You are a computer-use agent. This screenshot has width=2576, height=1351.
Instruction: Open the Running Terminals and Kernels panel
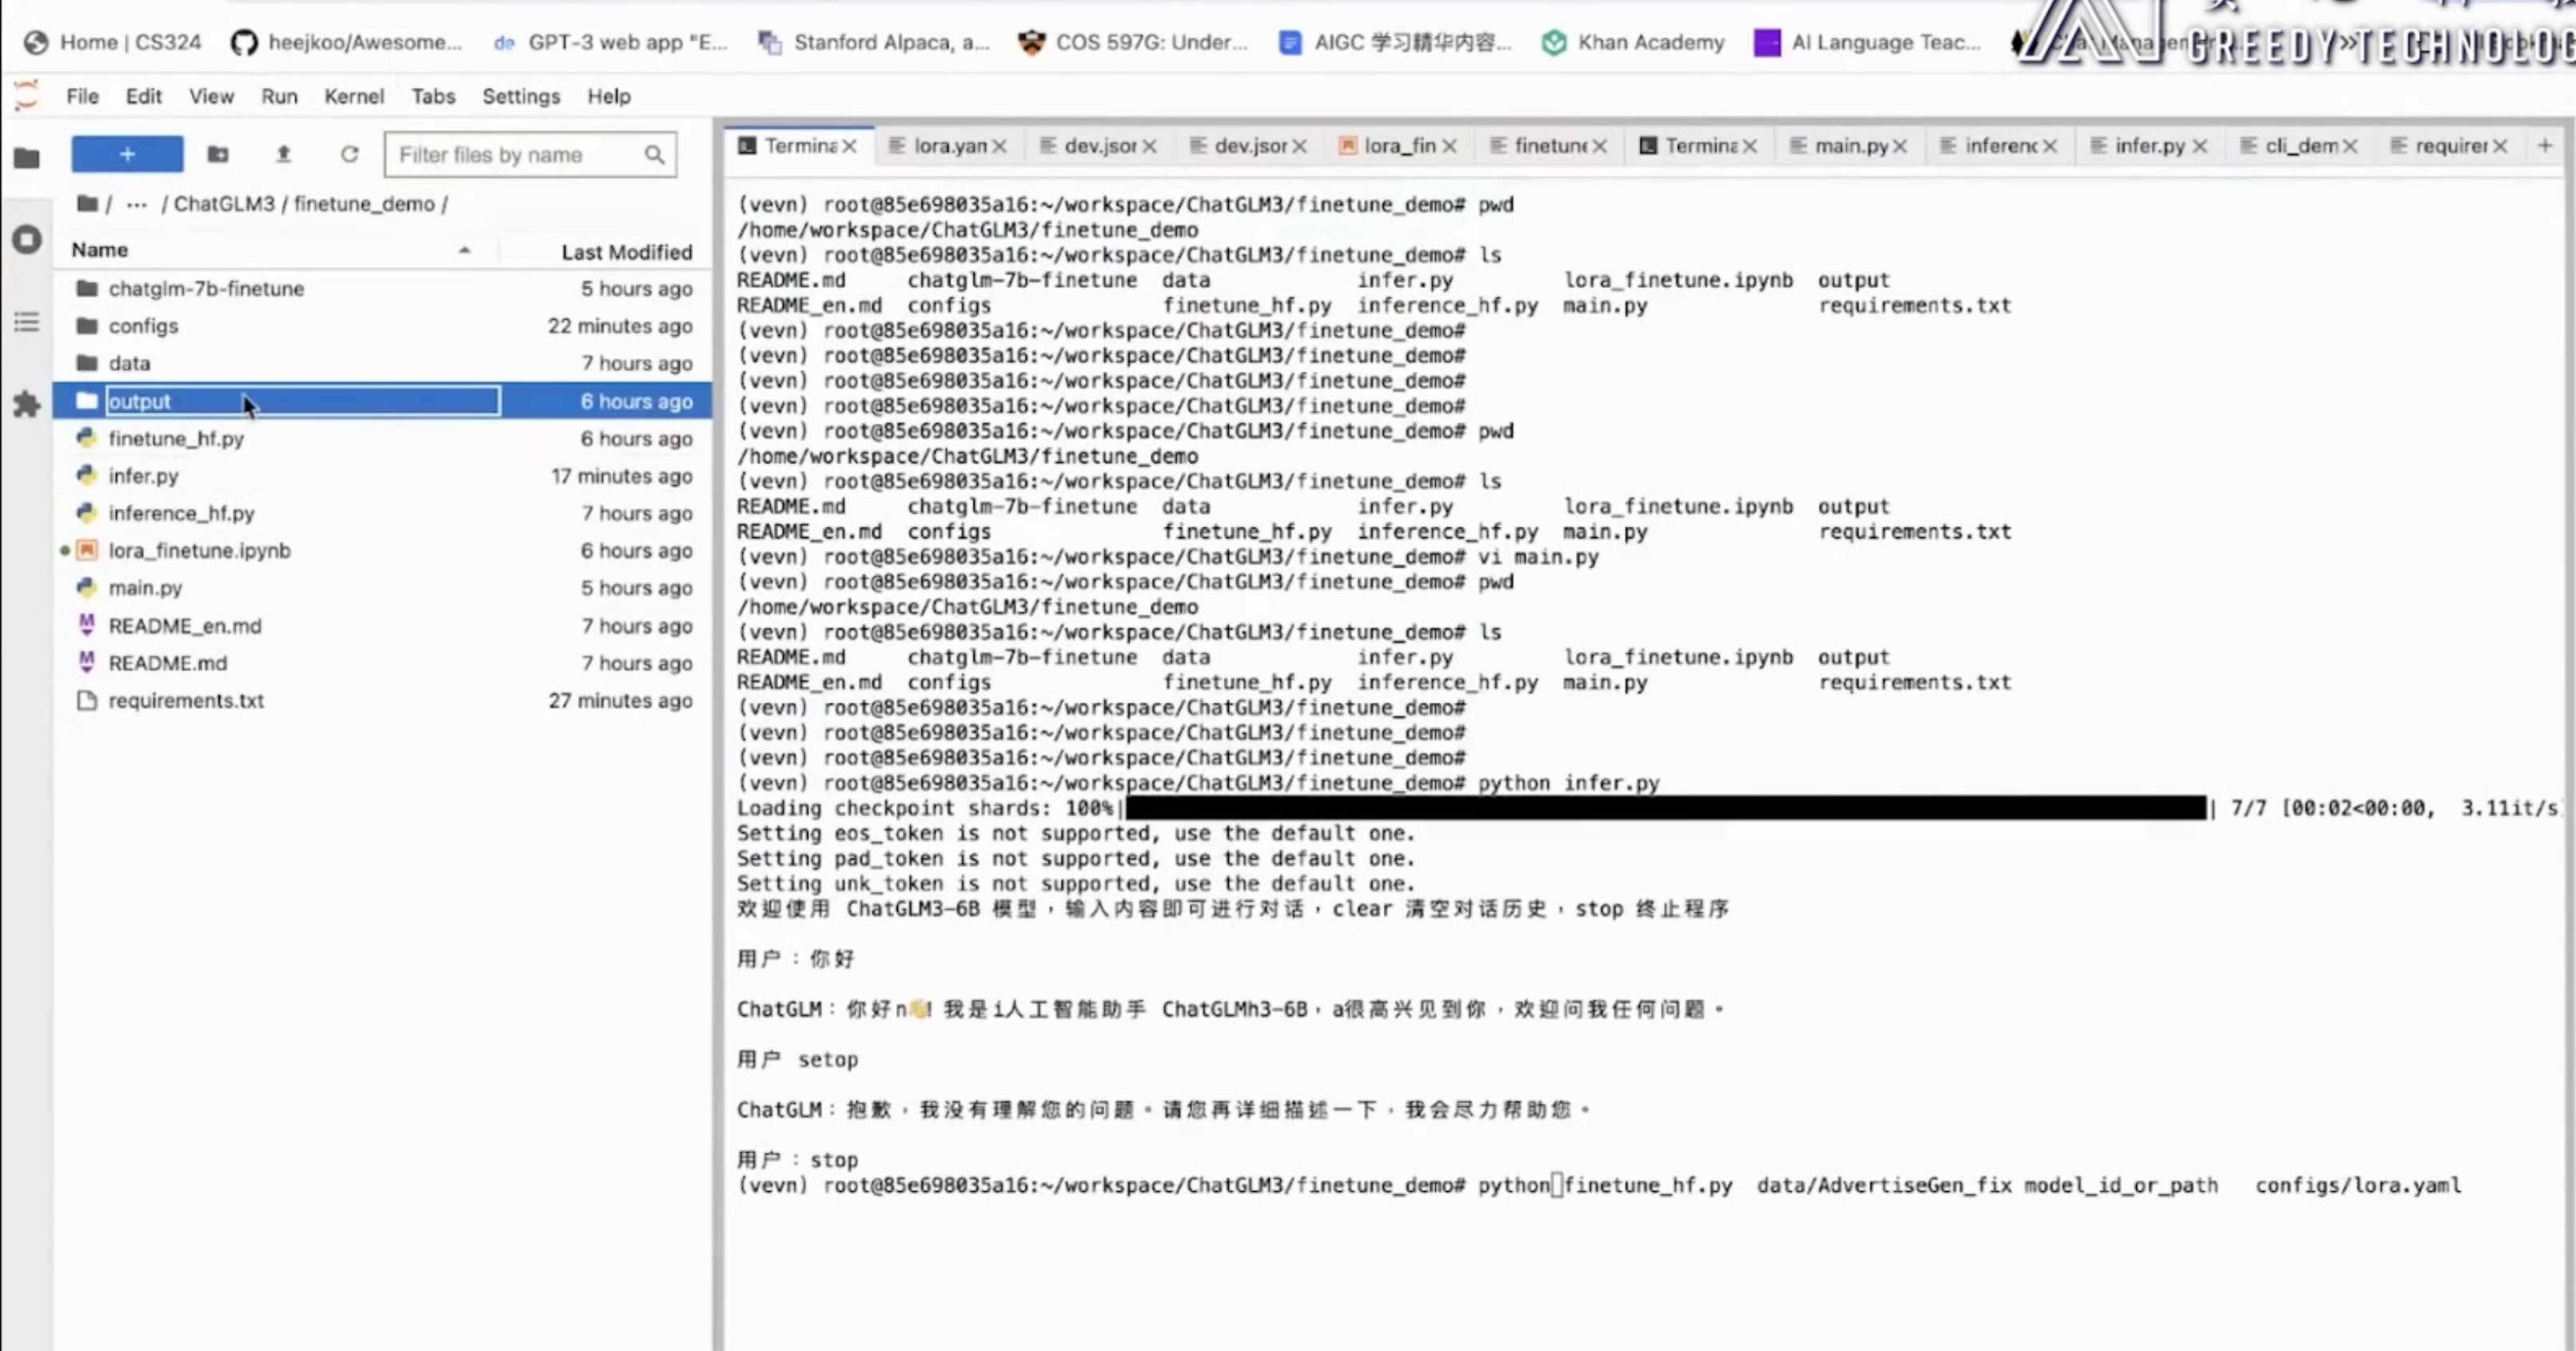[x=27, y=240]
